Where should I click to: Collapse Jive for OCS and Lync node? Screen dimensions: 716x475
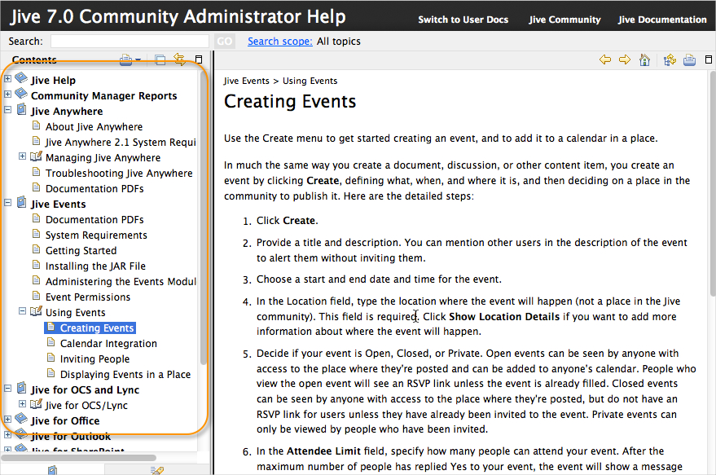coord(8,388)
